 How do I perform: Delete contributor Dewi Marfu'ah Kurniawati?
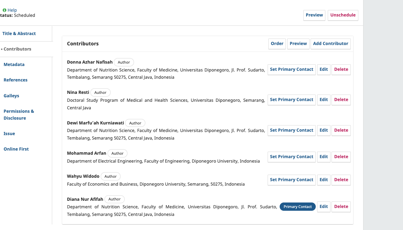point(341,130)
